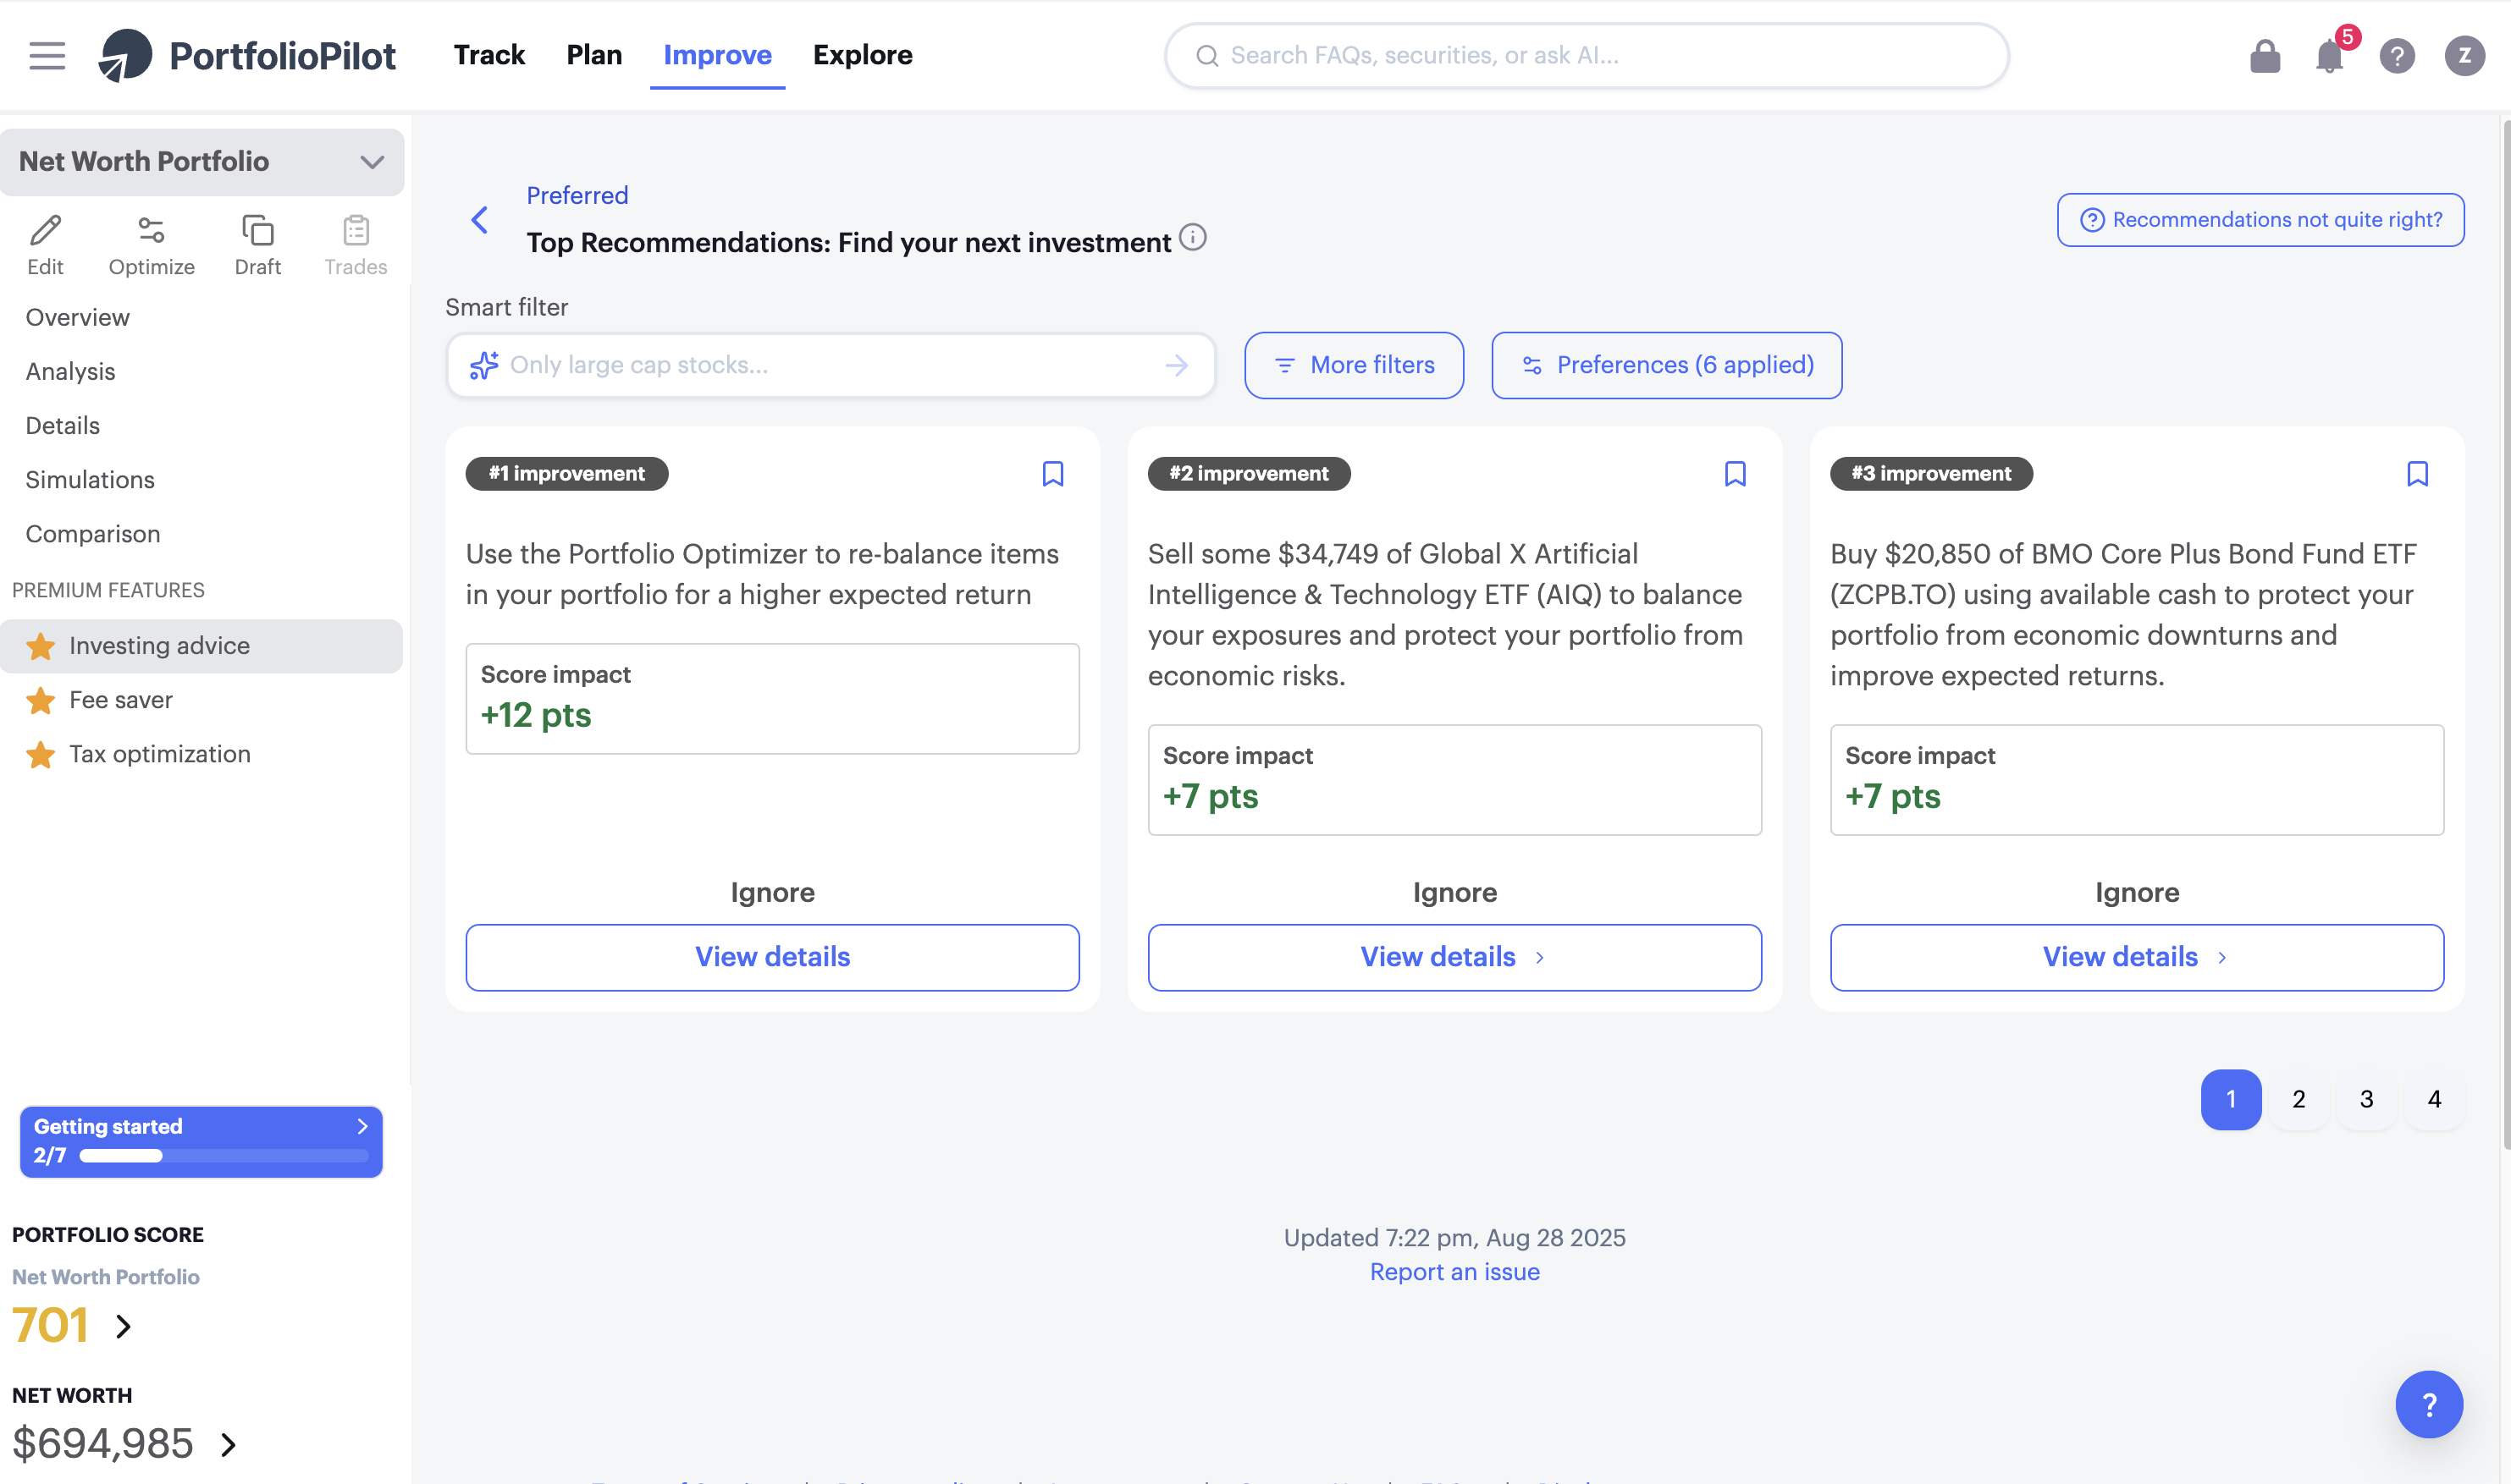This screenshot has height=1484, width=2511.
Task: Select the Edit pencil tool
Action: (45, 245)
